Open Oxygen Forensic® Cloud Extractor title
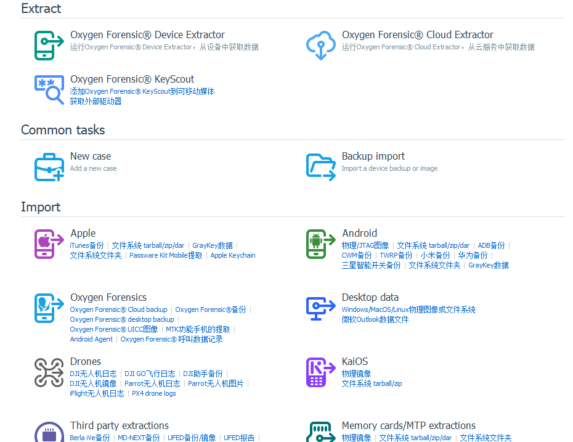 coord(417,35)
